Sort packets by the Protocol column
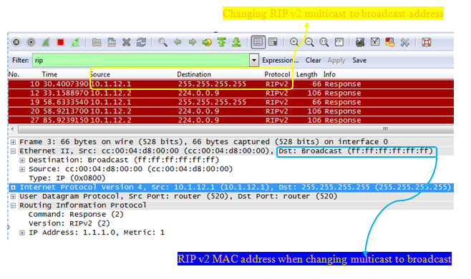471x279 pixels. coord(277,74)
